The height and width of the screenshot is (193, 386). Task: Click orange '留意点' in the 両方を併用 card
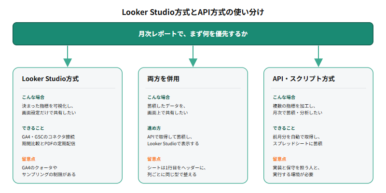[x=154, y=159]
